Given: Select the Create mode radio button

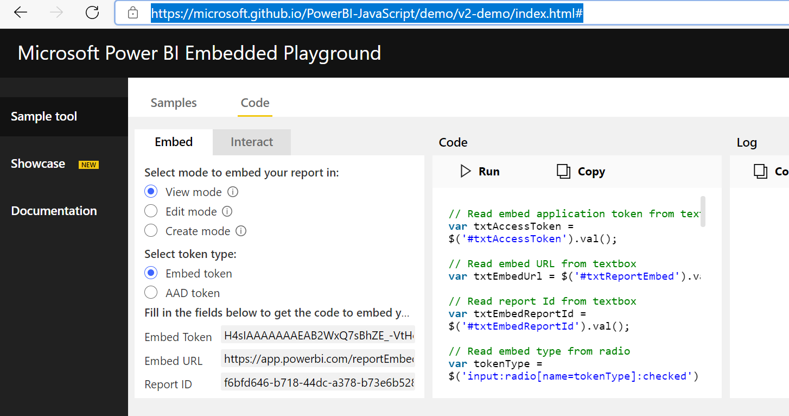Looking at the screenshot, I should click(x=151, y=230).
